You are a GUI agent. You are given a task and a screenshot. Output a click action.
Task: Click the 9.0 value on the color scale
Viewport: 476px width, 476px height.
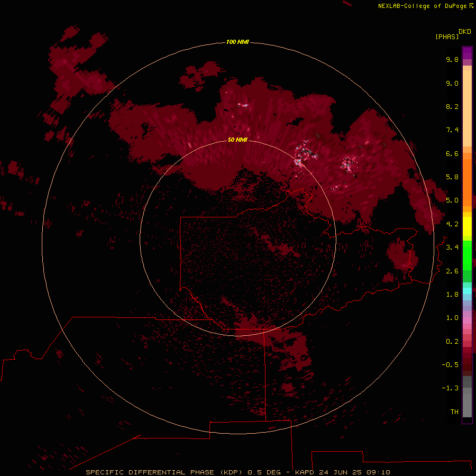point(452,83)
